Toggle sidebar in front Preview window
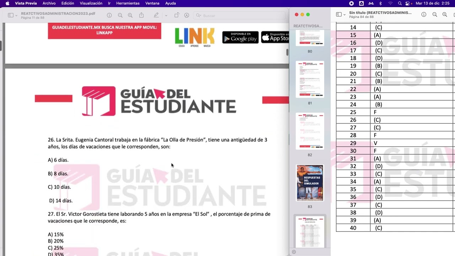Screen dimensions: 455x256 tap(339, 15)
